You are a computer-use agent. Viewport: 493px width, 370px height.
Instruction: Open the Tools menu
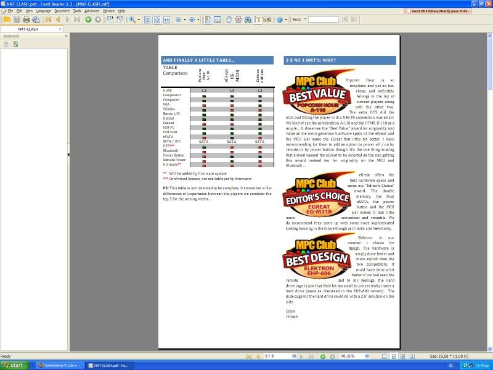(77, 11)
